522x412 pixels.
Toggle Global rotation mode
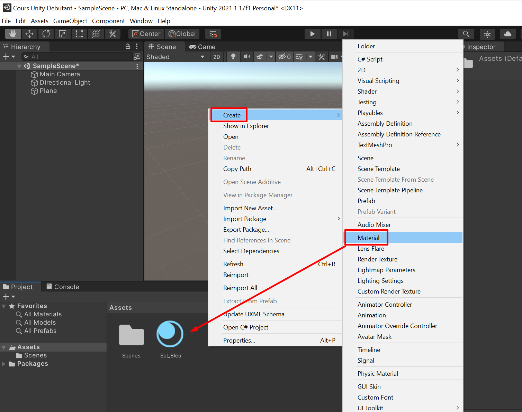click(182, 34)
